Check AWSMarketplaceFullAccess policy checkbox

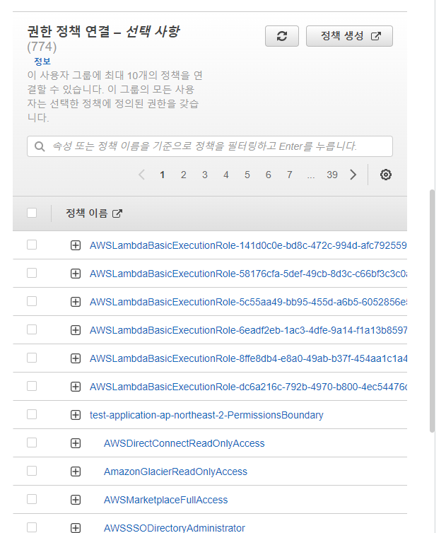pyautogui.click(x=32, y=499)
